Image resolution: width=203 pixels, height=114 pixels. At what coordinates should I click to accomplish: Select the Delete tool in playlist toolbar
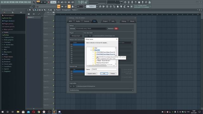coord(38,10)
